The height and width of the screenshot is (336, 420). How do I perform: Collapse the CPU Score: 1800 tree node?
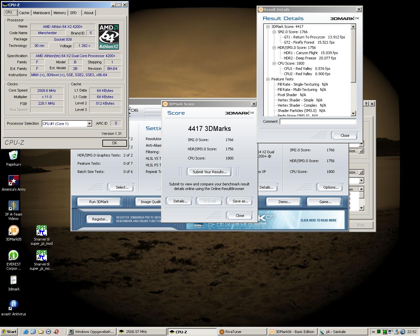274,63
